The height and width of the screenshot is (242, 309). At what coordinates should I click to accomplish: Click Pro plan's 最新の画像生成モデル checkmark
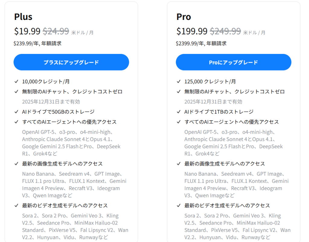click(179, 164)
